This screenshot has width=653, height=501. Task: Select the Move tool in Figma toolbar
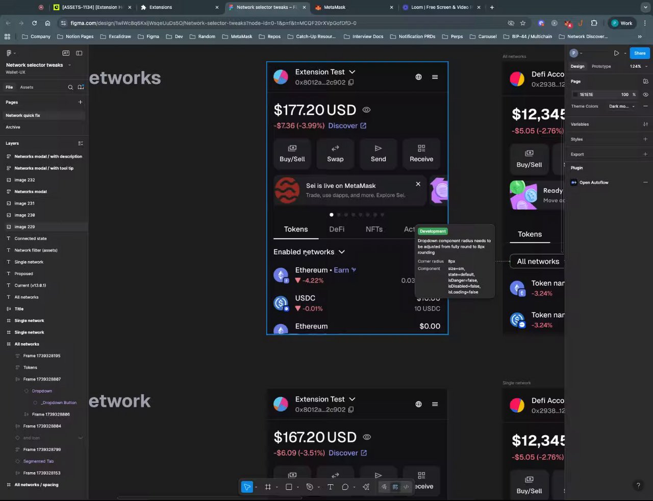(247, 487)
